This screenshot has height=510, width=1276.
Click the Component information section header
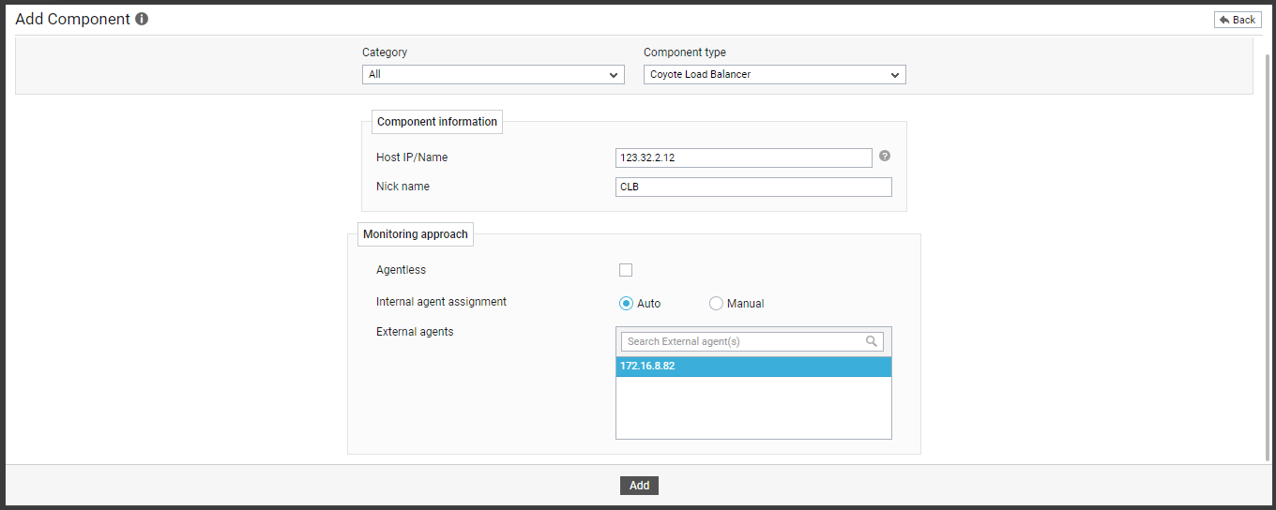tap(437, 122)
